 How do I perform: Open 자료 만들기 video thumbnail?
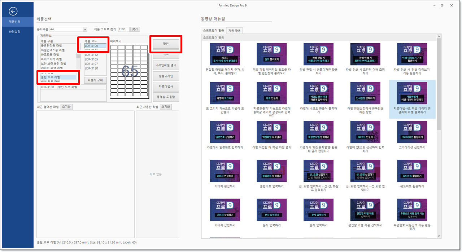tap(272, 93)
